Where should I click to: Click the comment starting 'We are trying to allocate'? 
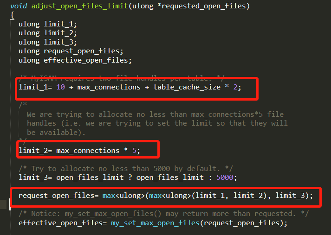coord(155,123)
